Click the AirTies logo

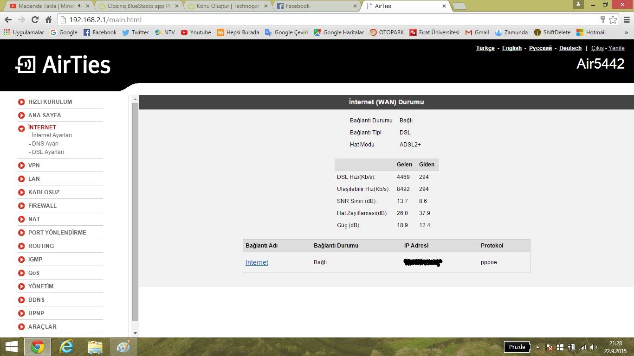pyautogui.click(x=63, y=65)
